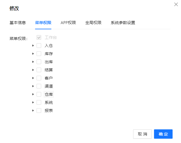Expand the 系统 menu tree arrow
The height and width of the screenshot is (143, 181).
pyautogui.click(x=33, y=102)
